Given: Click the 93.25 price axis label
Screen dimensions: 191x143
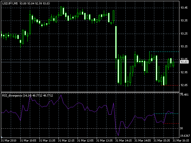Looking at the screenshot, I should [184, 34].
